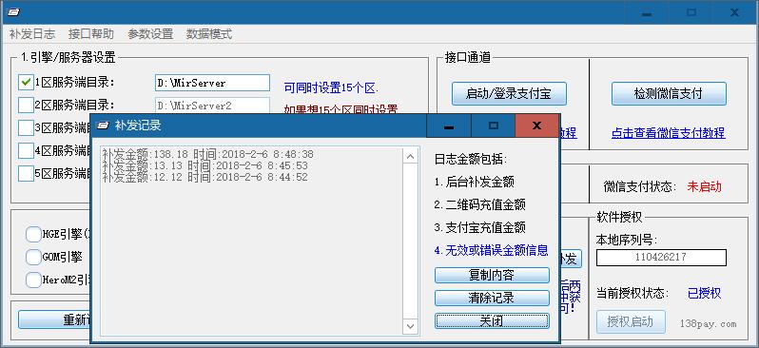Click the 4. 无效或错误金额信息 text
The image size is (759, 348).
pos(492,250)
